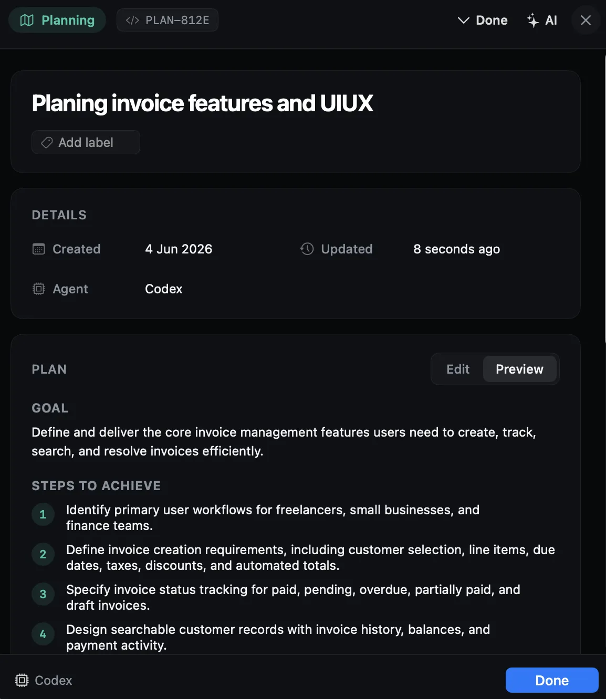
Task: Click the Planning map icon
Action: click(x=27, y=20)
